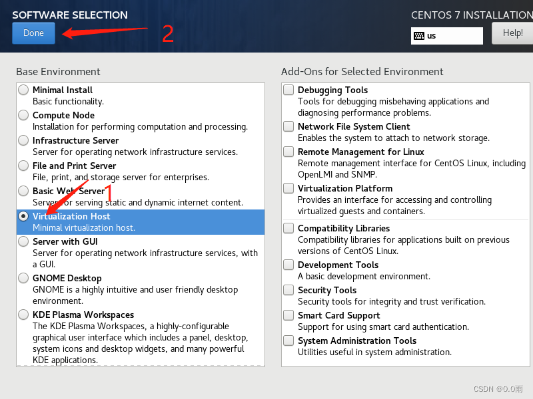Click 'A basic development environment.' text

[x=364, y=276]
